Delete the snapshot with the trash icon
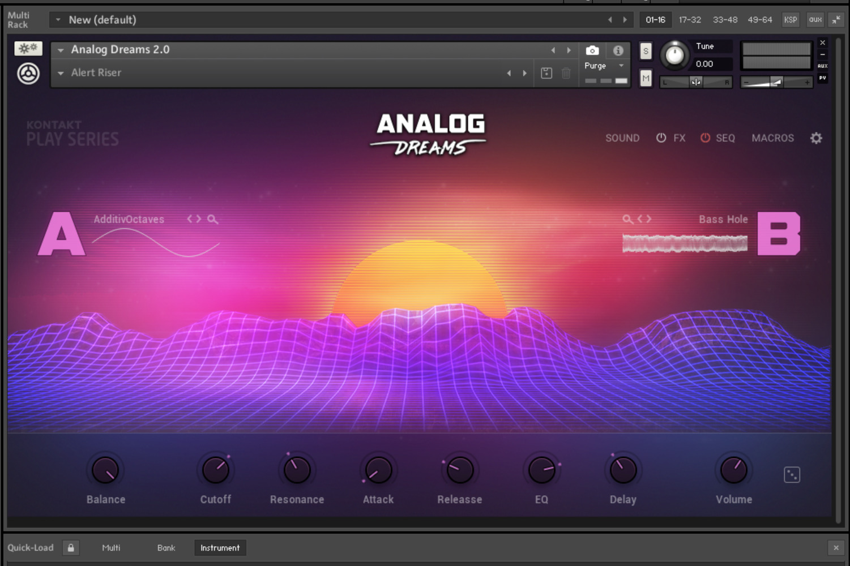Viewport: 850px width, 566px height. coord(566,73)
